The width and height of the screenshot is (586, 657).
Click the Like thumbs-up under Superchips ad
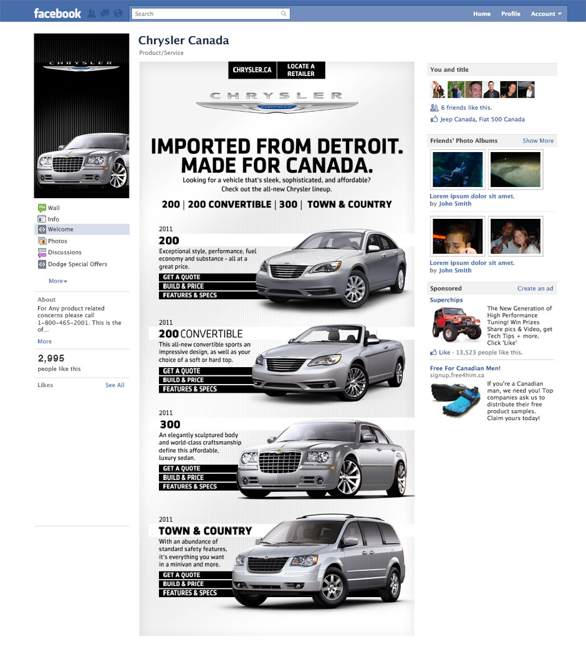coord(433,352)
